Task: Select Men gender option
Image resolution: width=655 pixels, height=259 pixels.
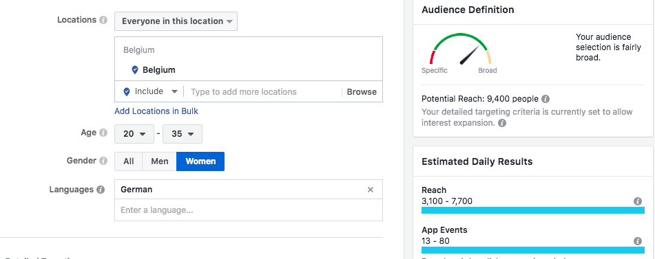Action: pos(160,161)
